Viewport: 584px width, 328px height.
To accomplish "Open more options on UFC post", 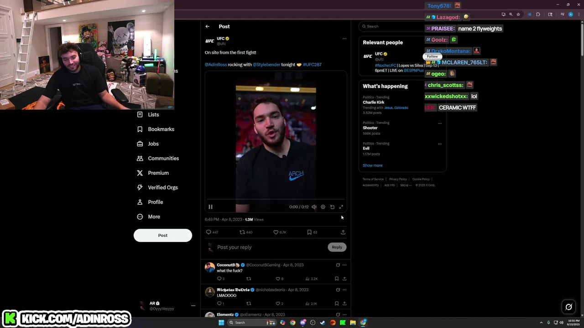I will click(x=344, y=39).
